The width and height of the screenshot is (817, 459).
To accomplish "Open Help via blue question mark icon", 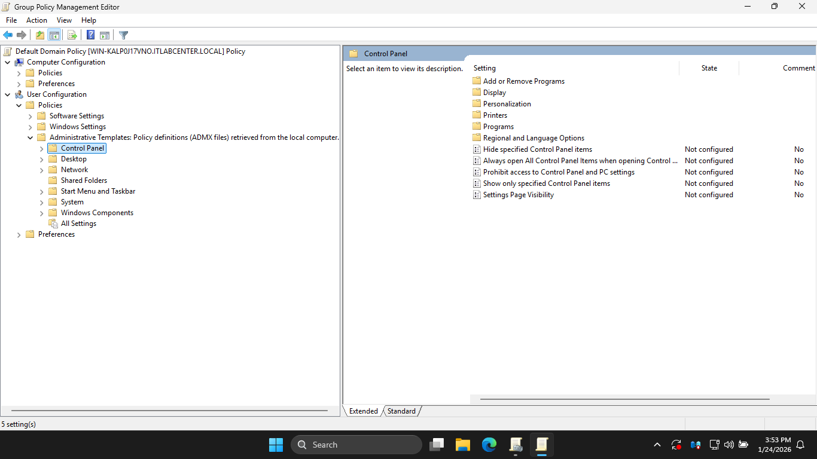I will click(x=90, y=35).
